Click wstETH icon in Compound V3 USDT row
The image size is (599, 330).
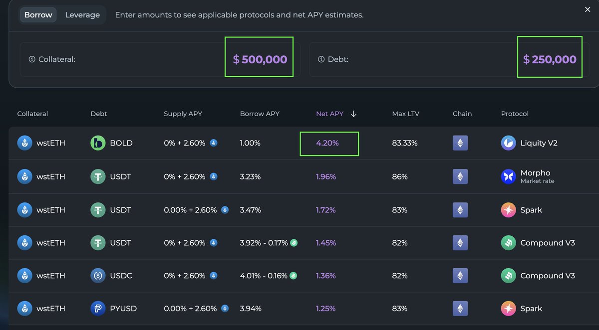click(24, 243)
